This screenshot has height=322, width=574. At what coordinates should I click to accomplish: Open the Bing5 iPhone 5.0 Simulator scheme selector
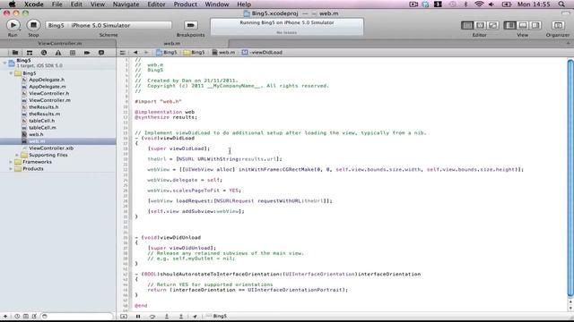pyautogui.click(x=109, y=25)
